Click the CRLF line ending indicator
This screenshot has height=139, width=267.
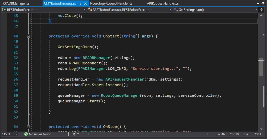point(258,134)
